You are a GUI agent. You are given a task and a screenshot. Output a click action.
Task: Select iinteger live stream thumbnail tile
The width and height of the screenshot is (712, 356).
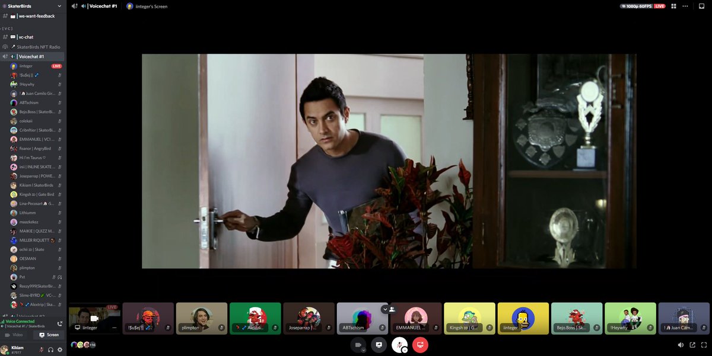94,319
